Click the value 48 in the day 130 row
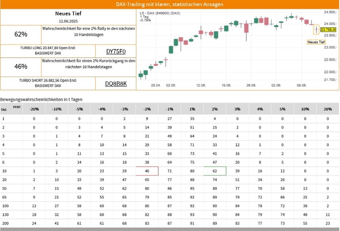 tap(305, 215)
